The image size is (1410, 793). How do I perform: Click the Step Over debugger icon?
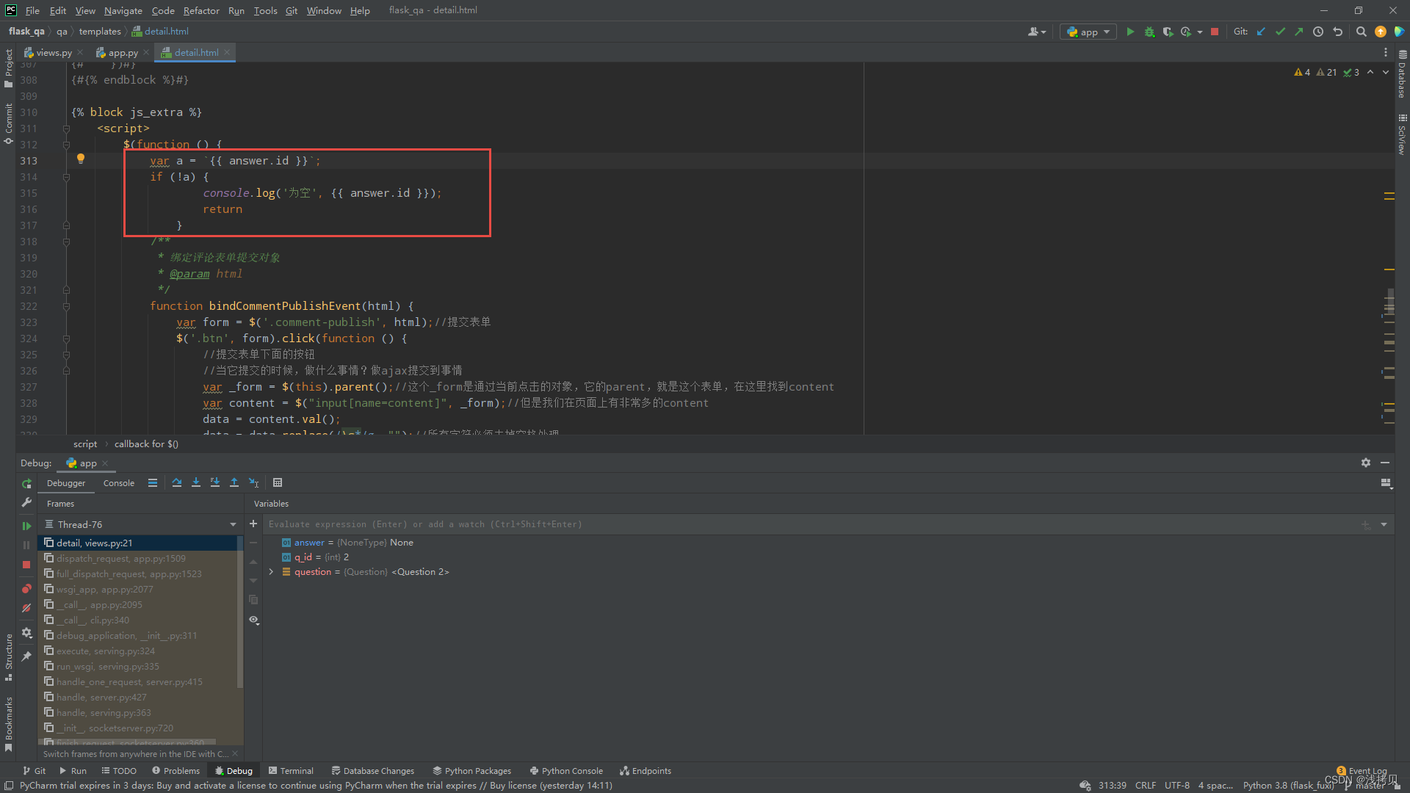click(177, 482)
